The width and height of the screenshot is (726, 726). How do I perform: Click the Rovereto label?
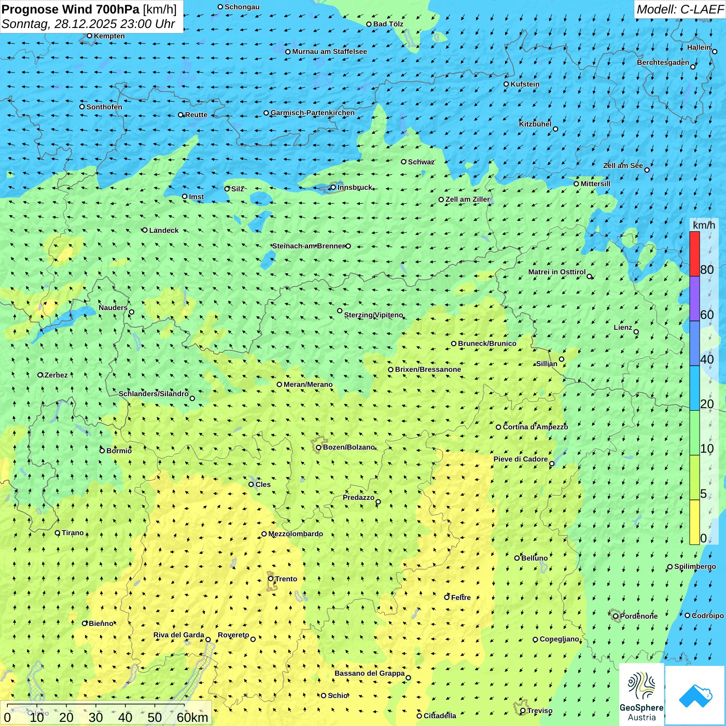pos(233,635)
